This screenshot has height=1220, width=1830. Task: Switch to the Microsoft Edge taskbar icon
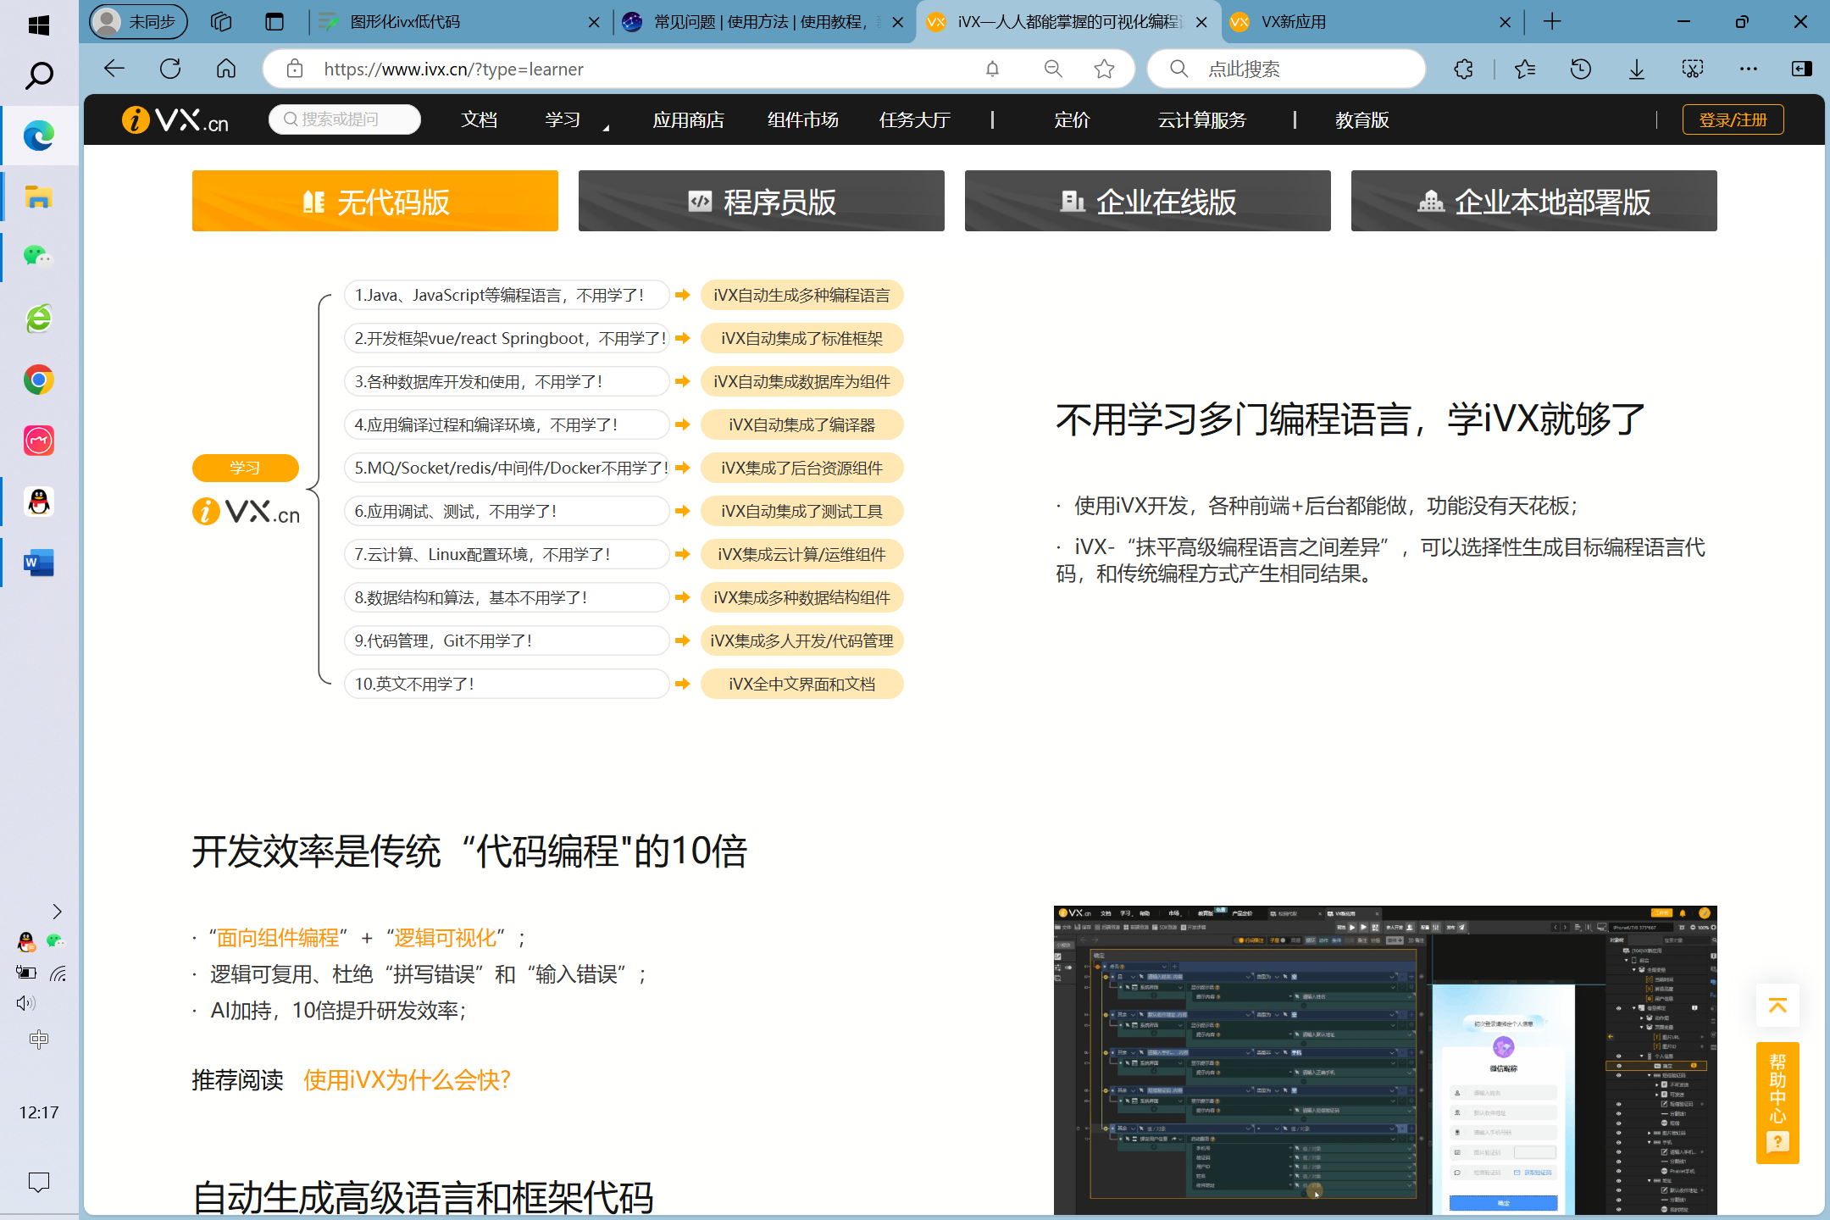(39, 136)
